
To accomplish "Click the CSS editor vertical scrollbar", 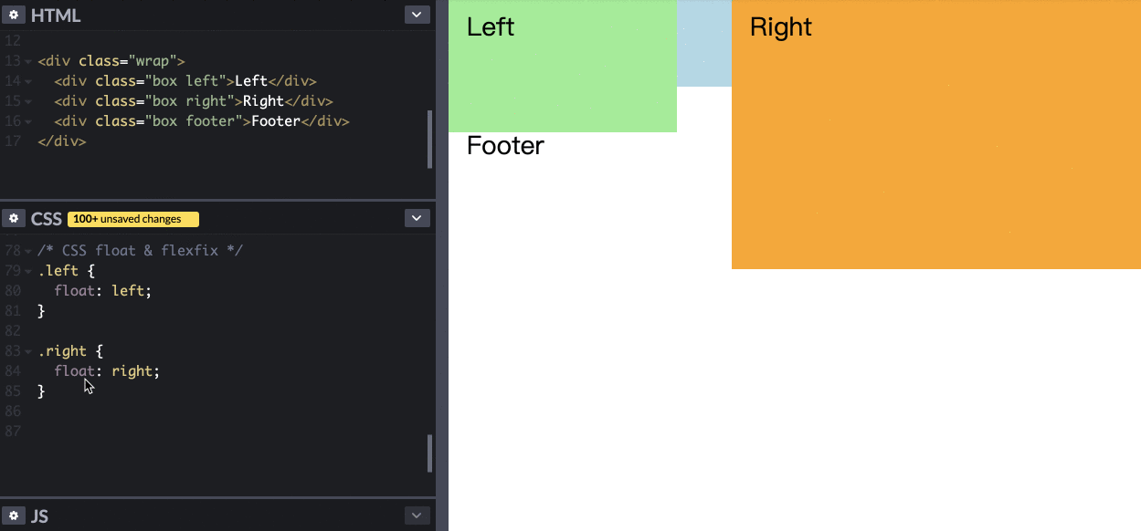I will [429, 453].
